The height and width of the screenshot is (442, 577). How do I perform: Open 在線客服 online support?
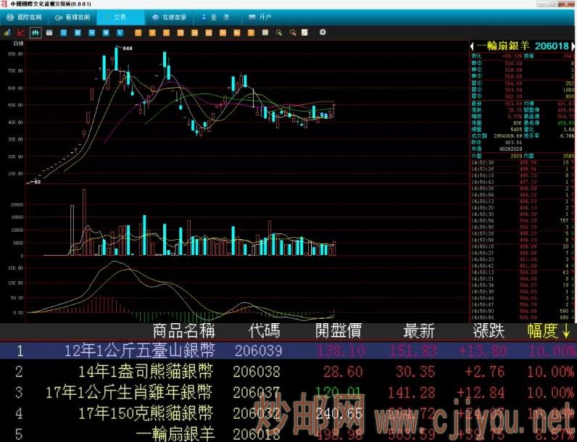(x=170, y=17)
